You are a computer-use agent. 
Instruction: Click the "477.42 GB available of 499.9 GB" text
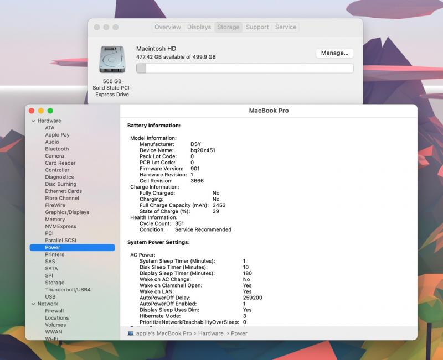point(176,57)
